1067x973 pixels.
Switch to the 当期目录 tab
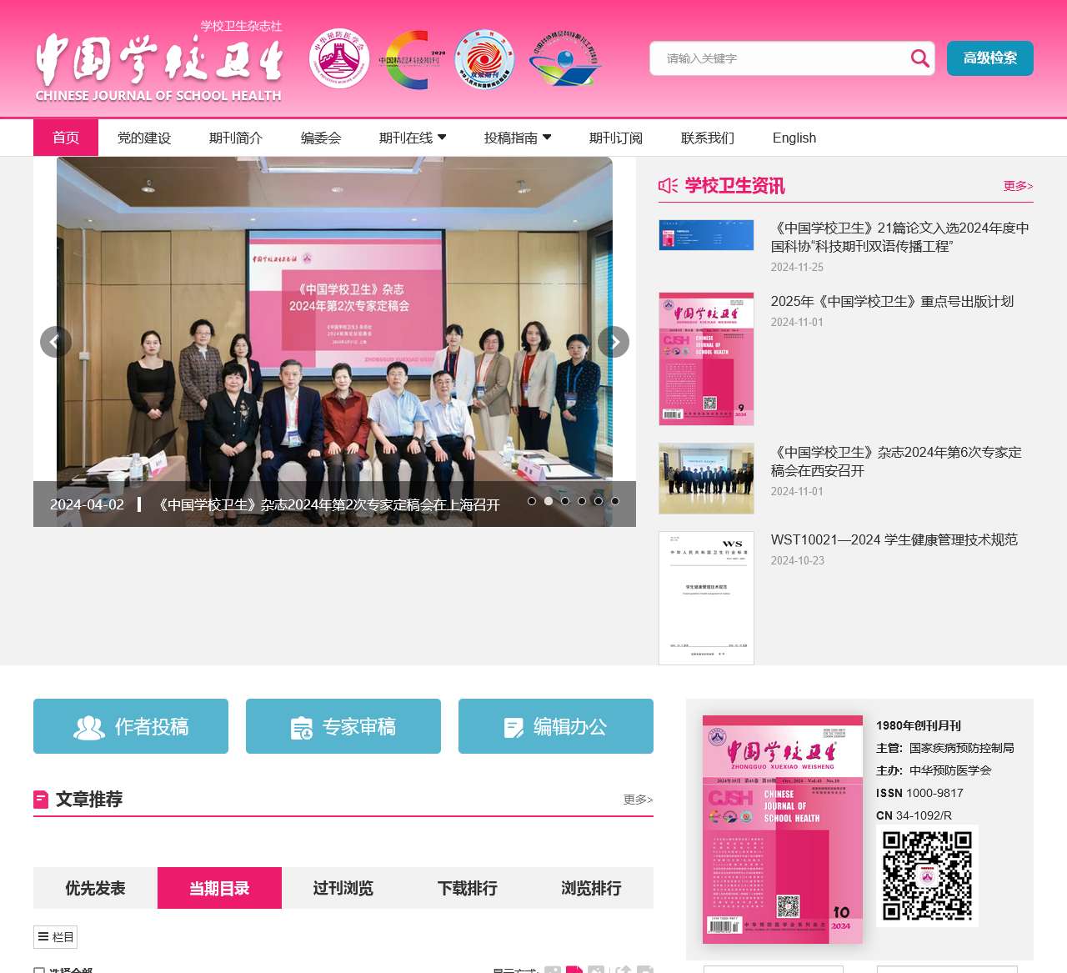(219, 888)
